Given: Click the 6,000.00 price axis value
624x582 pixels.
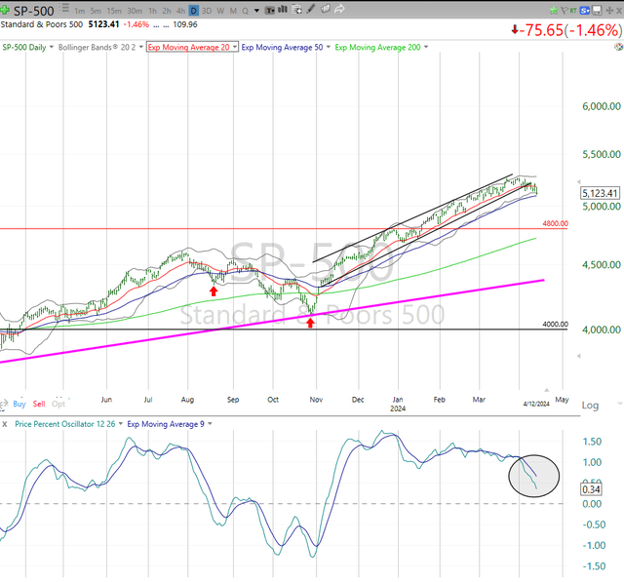Looking at the screenshot, I should (x=602, y=106).
